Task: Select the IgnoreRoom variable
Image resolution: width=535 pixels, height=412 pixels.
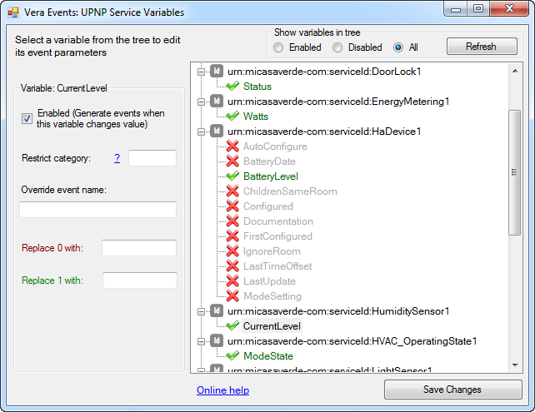Action: (x=272, y=251)
